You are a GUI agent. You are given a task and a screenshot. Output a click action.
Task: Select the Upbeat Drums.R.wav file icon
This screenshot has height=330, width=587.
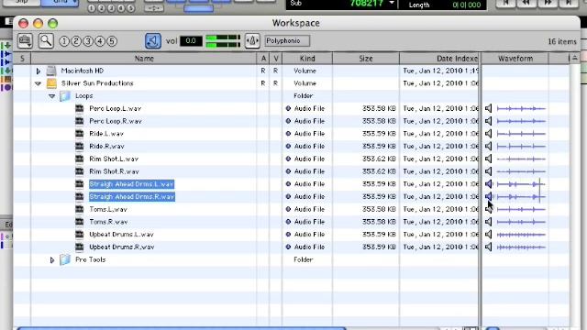click(x=80, y=247)
